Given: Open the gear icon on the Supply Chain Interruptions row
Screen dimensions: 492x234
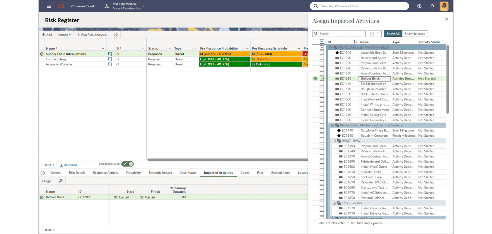Looking at the screenshot, I should pos(42,54).
